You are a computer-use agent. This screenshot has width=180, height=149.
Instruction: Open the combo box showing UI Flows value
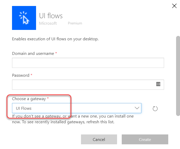[x=77, y=108]
